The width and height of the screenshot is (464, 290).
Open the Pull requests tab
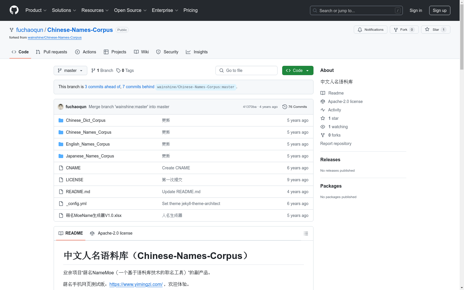point(51,52)
